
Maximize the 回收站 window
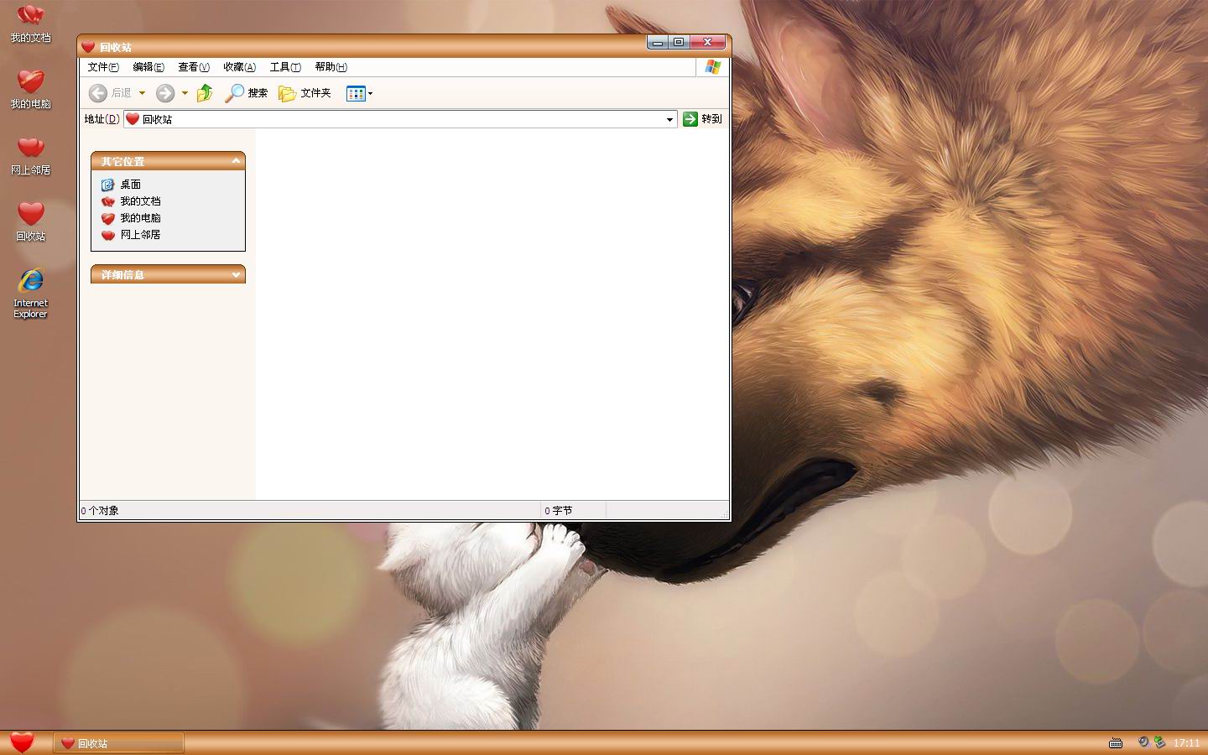(679, 42)
